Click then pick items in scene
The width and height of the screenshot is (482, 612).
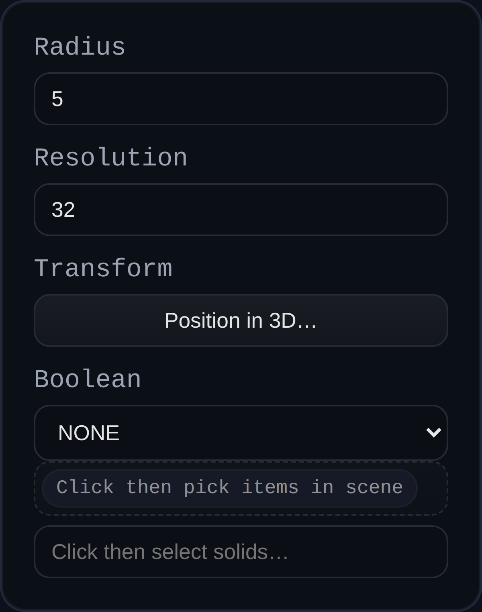pos(229,487)
